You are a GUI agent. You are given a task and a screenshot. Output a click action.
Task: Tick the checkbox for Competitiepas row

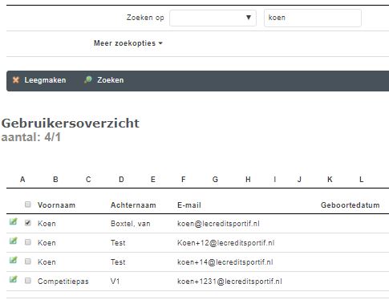click(x=28, y=281)
